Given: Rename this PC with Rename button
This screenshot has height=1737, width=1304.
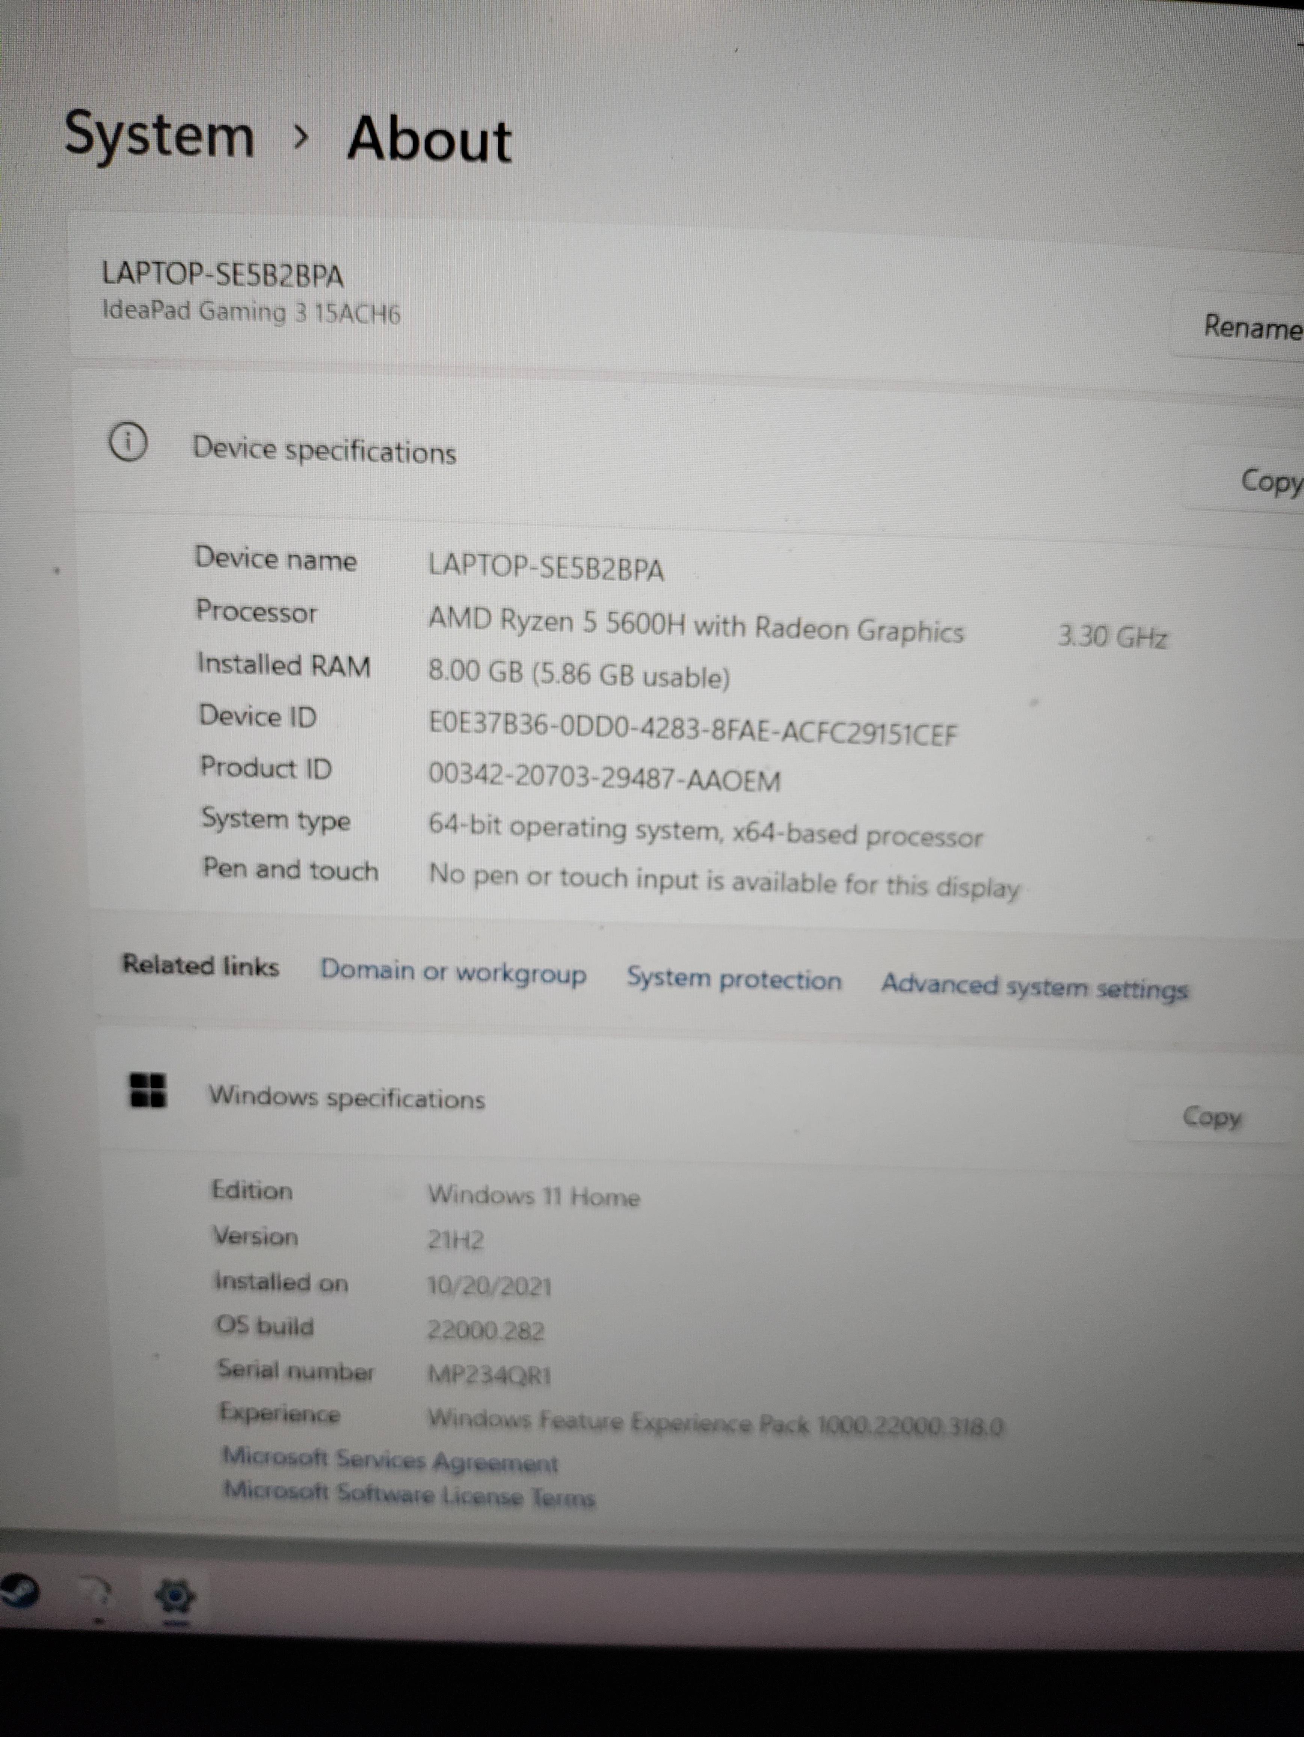Looking at the screenshot, I should 1251,326.
